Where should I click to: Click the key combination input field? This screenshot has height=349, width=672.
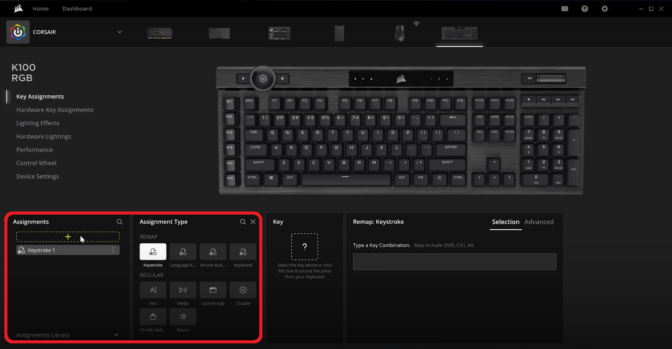coord(454,262)
